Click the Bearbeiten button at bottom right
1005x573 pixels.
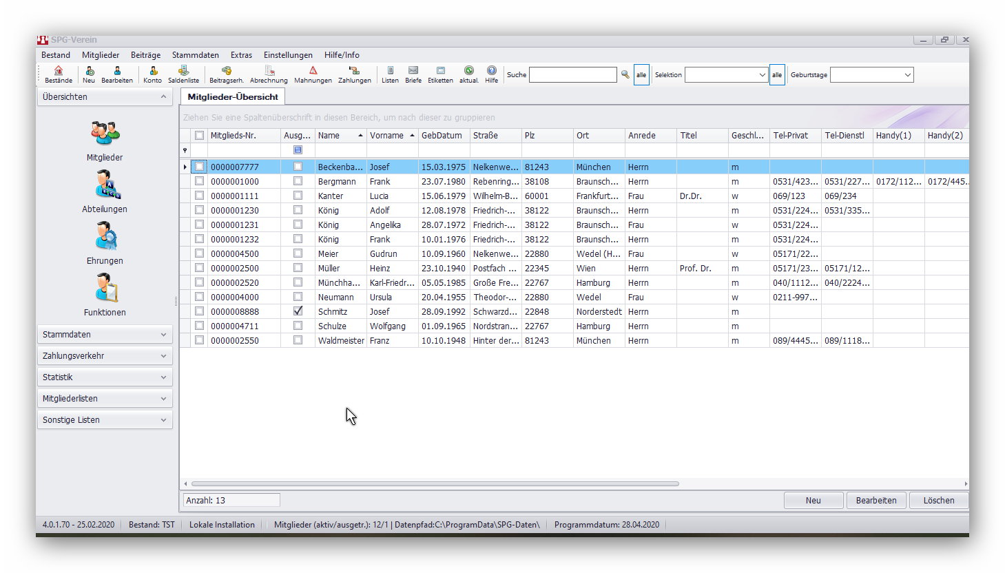(876, 501)
